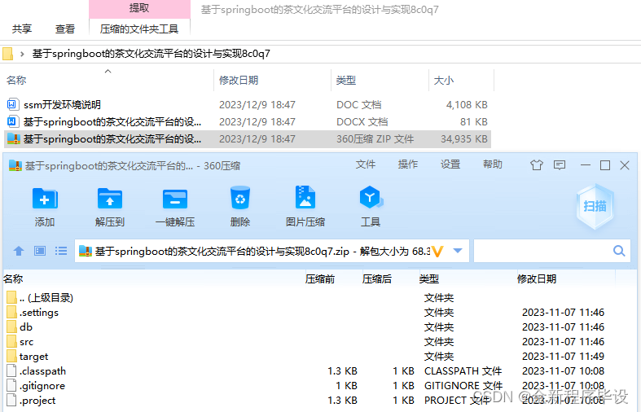Click the 4,108 KB size cell
Viewport: 641px width, 412px height.
click(467, 105)
